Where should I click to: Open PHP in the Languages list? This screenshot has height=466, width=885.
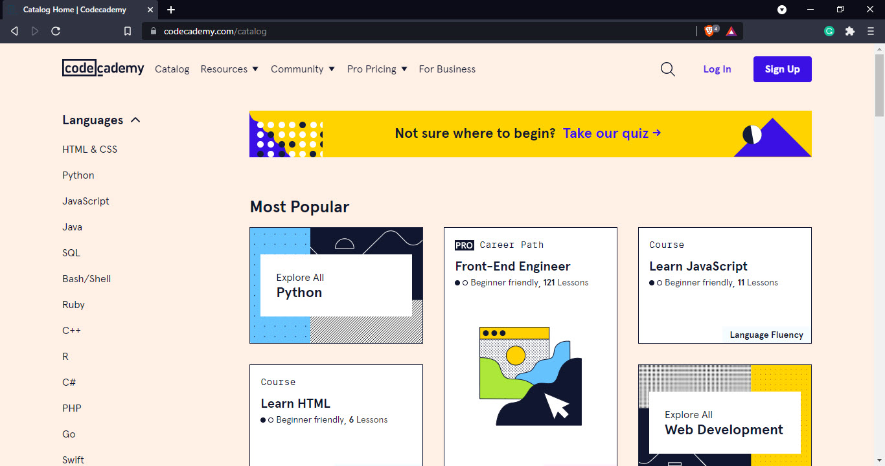[72, 408]
